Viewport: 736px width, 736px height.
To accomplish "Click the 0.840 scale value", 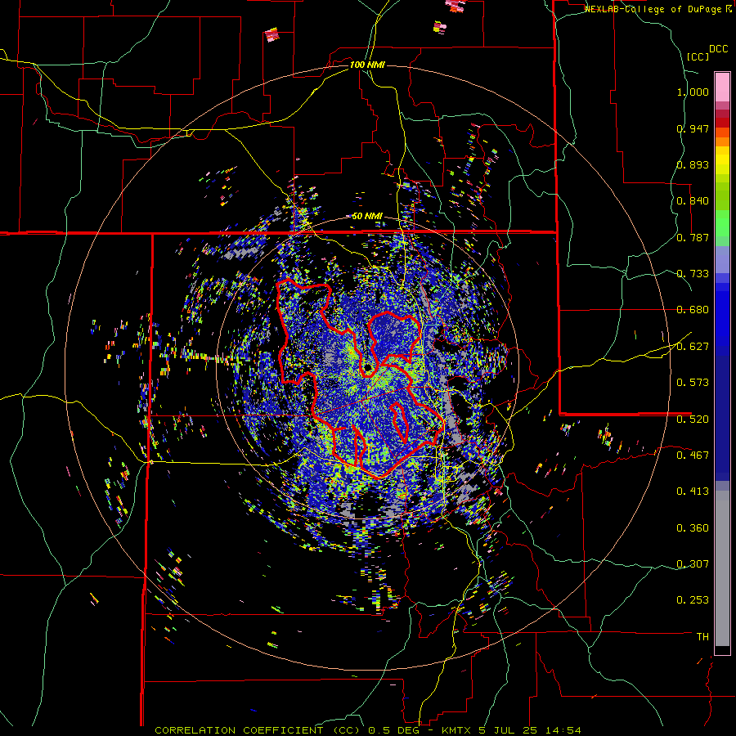I will click(x=693, y=201).
